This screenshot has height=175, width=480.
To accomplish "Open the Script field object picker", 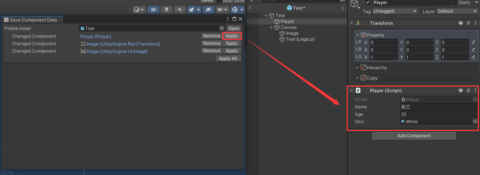I will tap(475, 99).
